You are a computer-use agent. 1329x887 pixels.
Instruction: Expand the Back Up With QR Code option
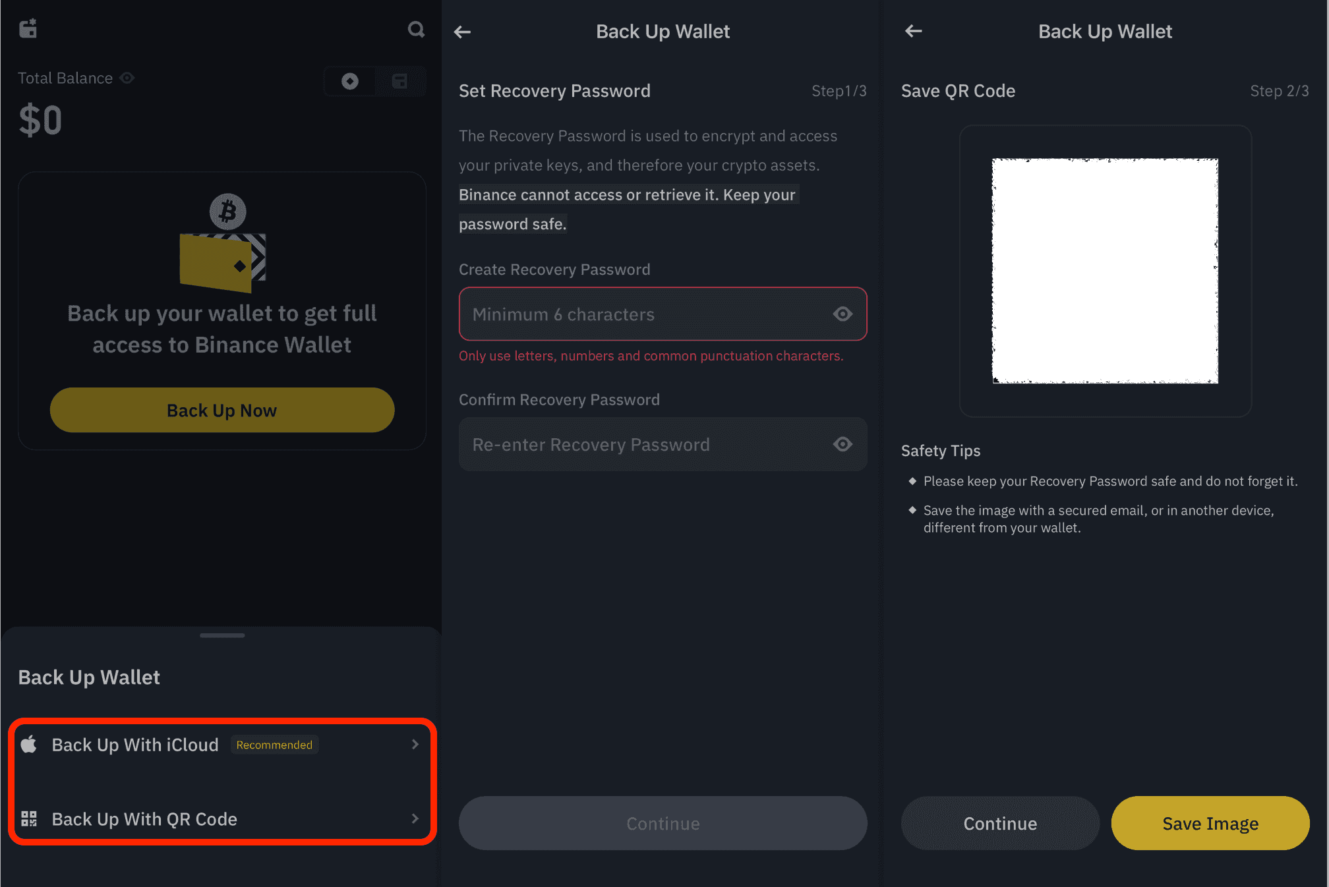[x=221, y=819]
